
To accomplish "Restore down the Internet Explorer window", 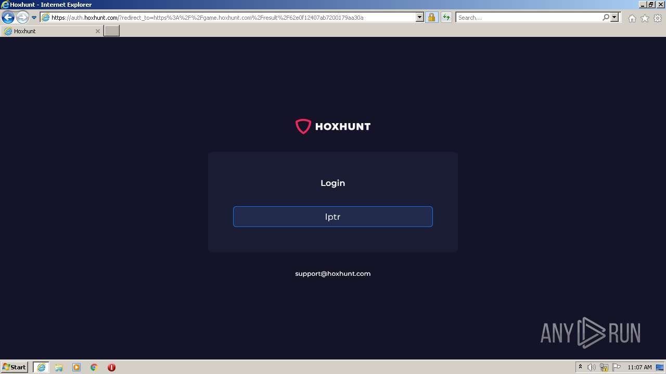I will 651,4.
